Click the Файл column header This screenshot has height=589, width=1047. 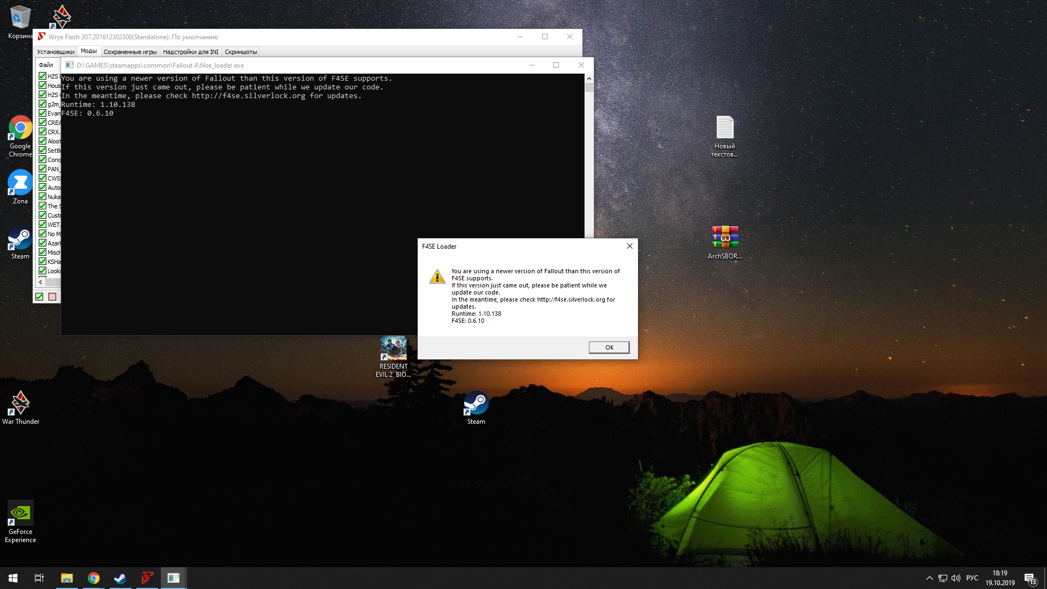click(x=46, y=65)
